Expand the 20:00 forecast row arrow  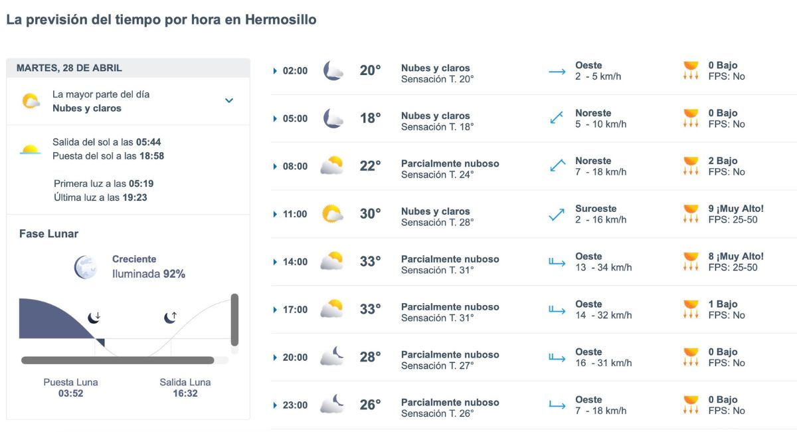click(274, 357)
